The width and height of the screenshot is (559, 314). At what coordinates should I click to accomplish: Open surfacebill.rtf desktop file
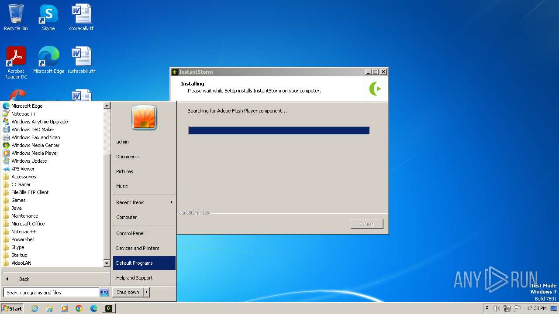81,60
